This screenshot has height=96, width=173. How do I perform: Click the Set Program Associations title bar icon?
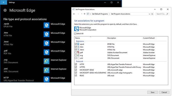[x=73, y=10]
